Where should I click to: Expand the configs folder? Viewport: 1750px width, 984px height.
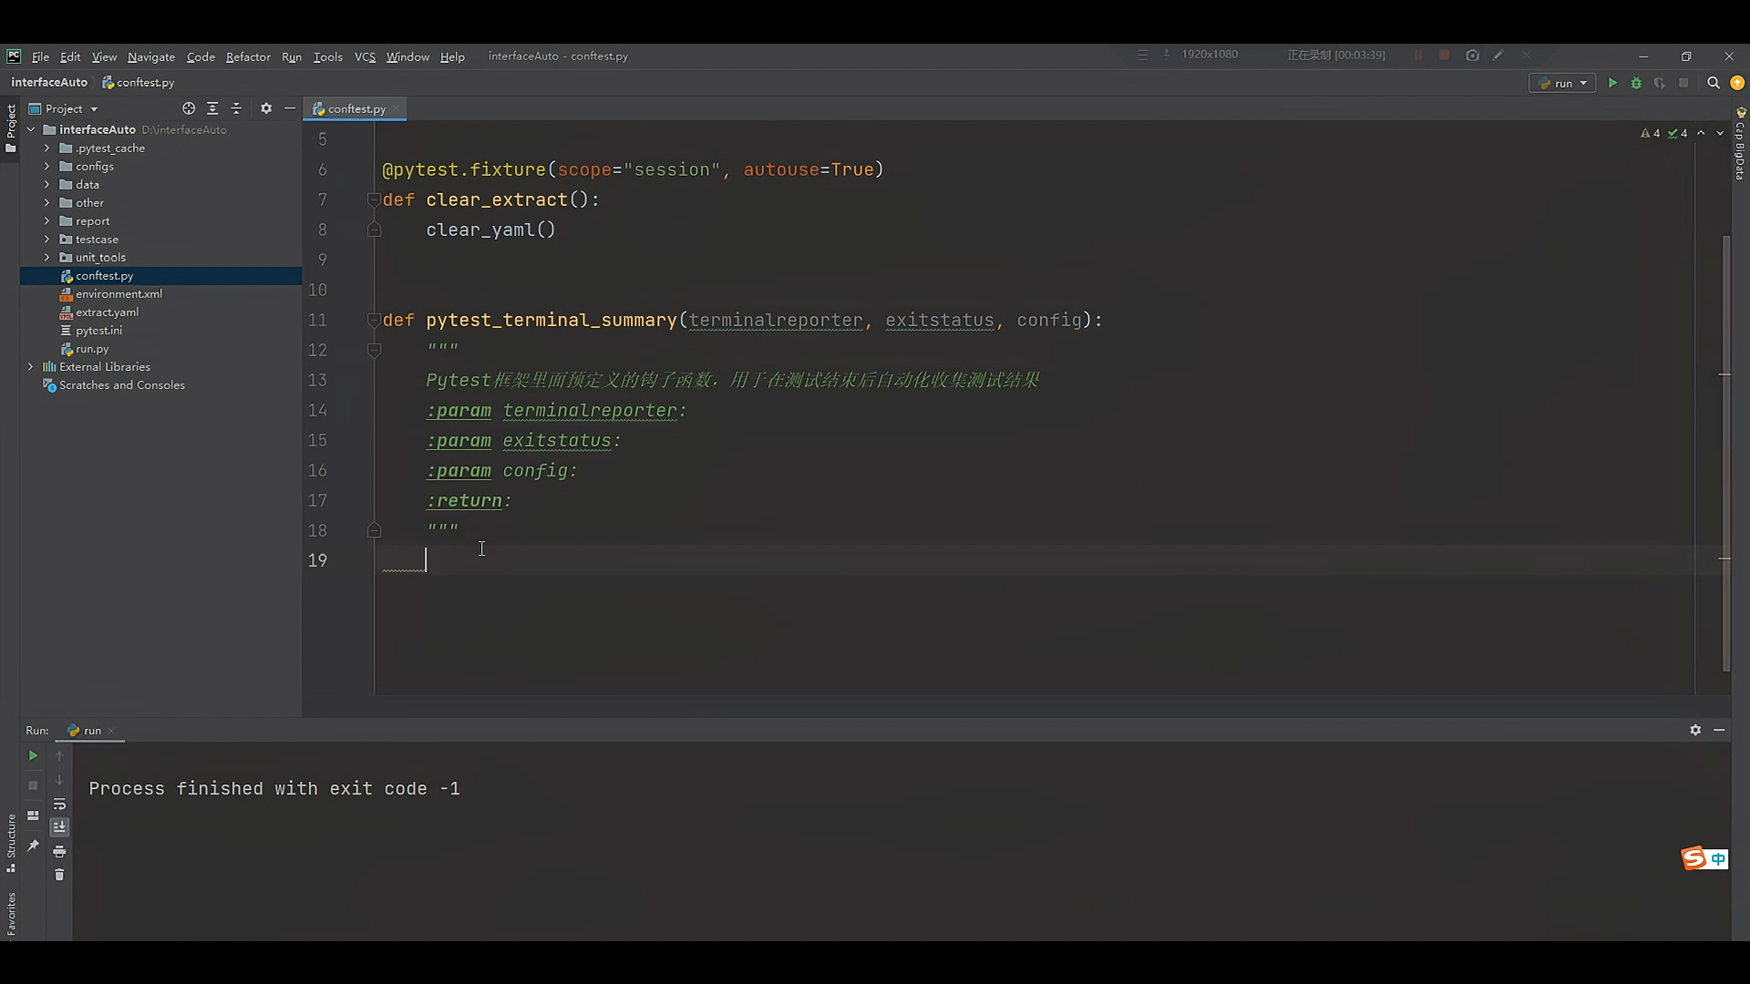(47, 166)
